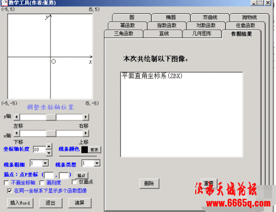Decrease 坐标轴长度 with down spinner
This screenshot has height=212, width=276.
point(49,153)
